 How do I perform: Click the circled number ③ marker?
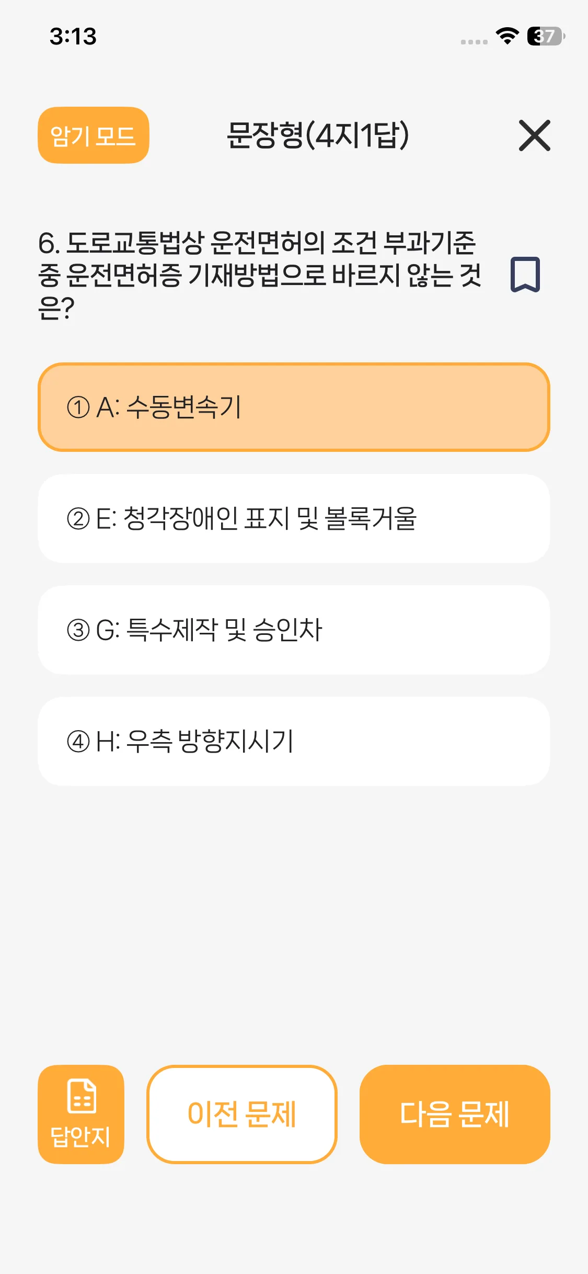78,630
